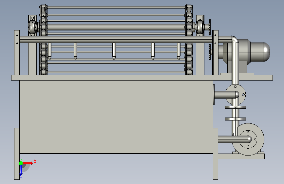Select the leftmost spray nozzle
Viewport: 284px width, 184px height.
(x=49, y=51)
